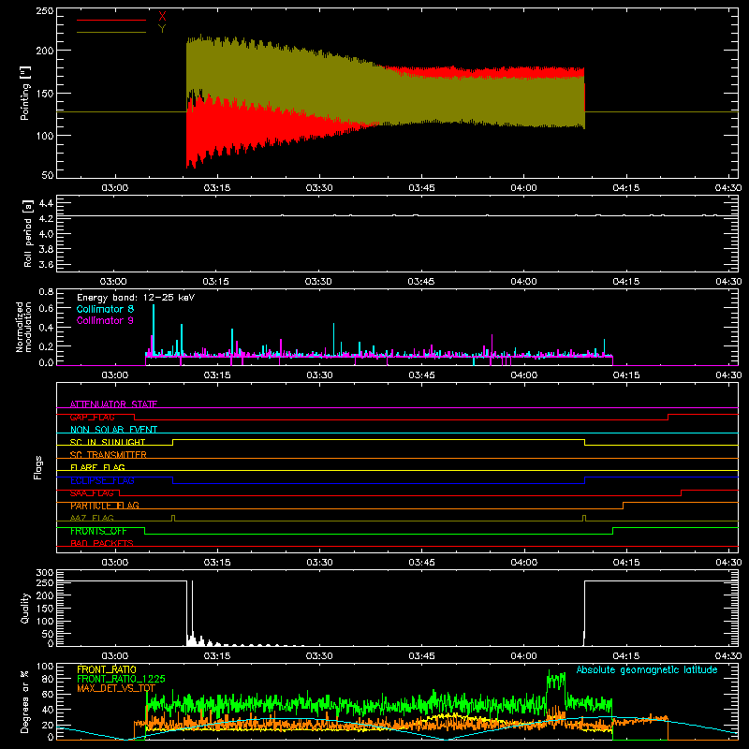749x749 pixels.
Task: Click the 'Quality' axis title
Action: click(x=25, y=608)
